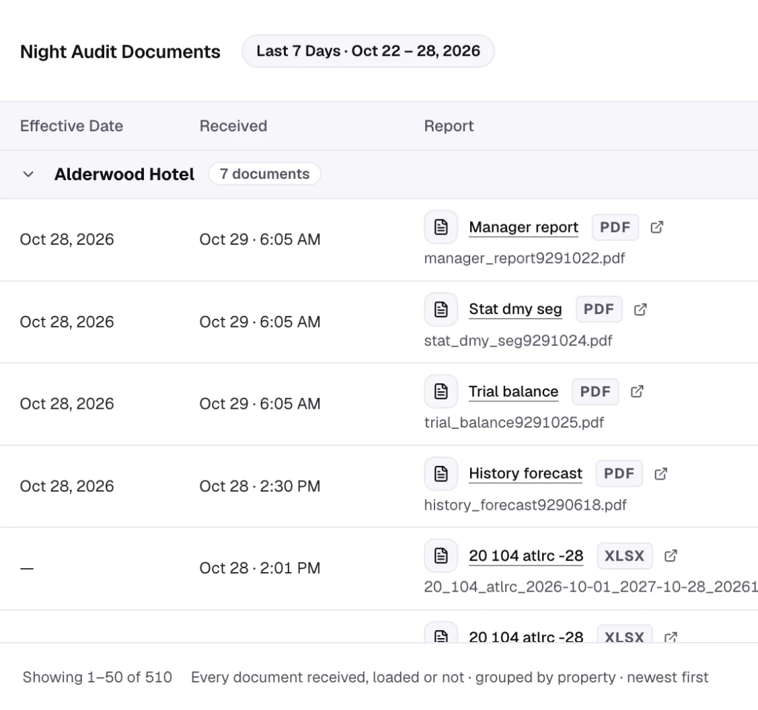
Task: Open Trial balance external link icon
Action: click(x=637, y=391)
